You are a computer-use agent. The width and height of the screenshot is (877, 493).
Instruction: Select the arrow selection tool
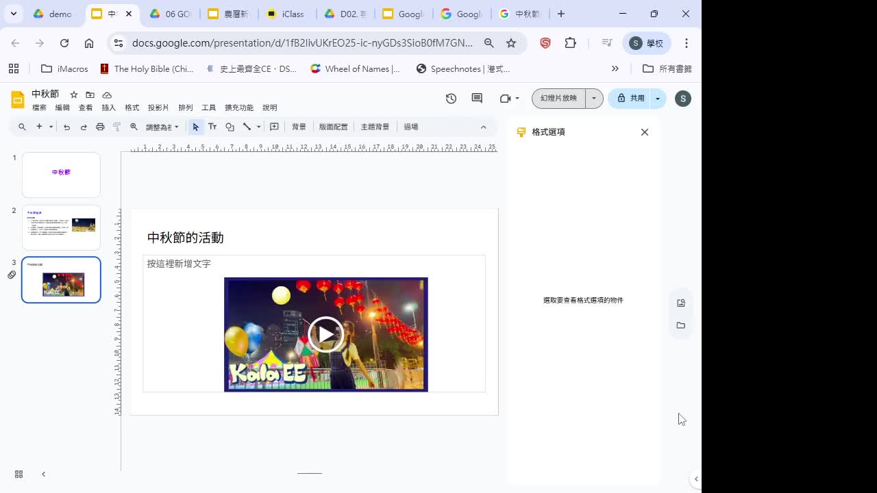pos(196,127)
